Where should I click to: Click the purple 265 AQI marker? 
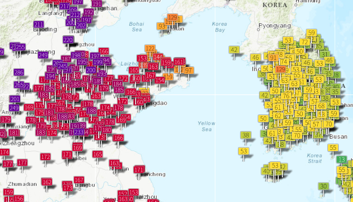pyautogui.click(x=19, y=85)
